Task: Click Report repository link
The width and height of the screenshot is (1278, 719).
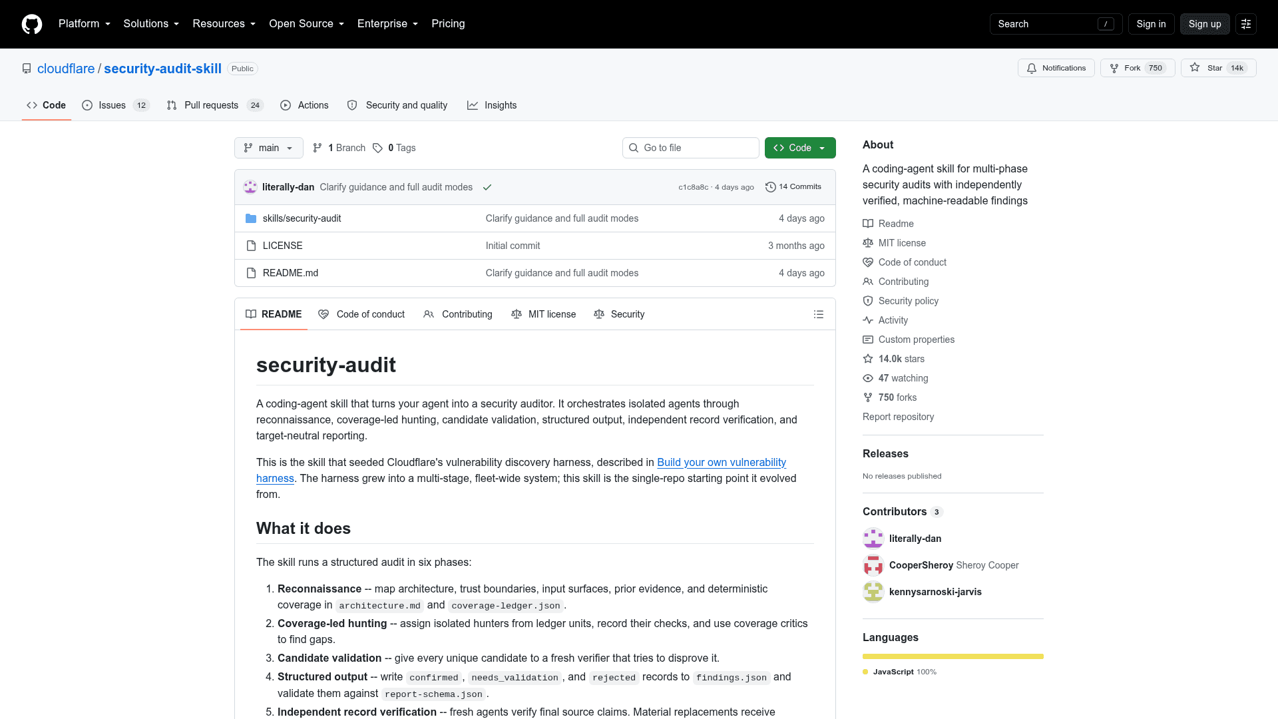Action: (898, 417)
